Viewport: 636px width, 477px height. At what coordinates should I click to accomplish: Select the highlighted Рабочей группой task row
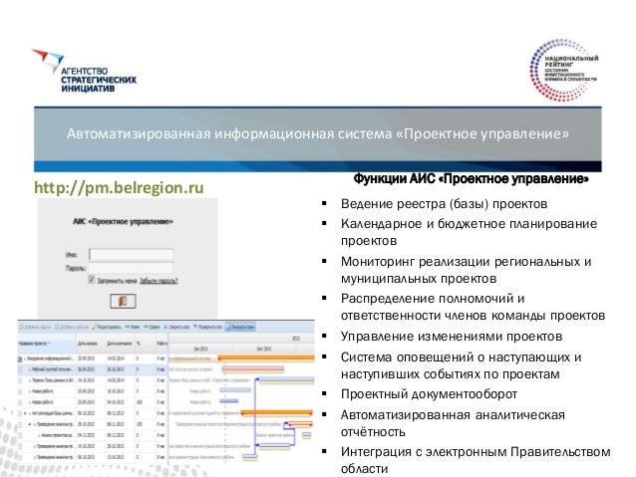coord(93,369)
